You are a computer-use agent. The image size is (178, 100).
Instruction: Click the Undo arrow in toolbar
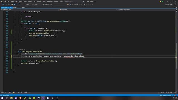(x=19, y=4)
